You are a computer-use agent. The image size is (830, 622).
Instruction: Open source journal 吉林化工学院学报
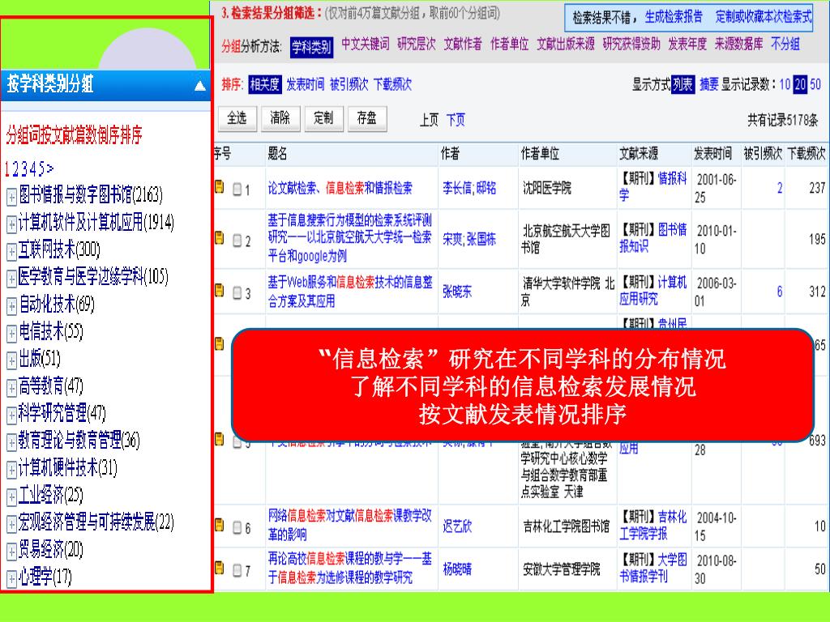pos(653,525)
